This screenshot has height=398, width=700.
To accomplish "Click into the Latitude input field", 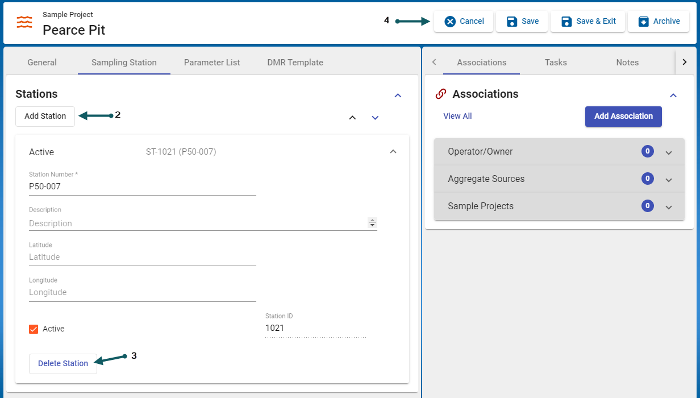I will pos(142,257).
